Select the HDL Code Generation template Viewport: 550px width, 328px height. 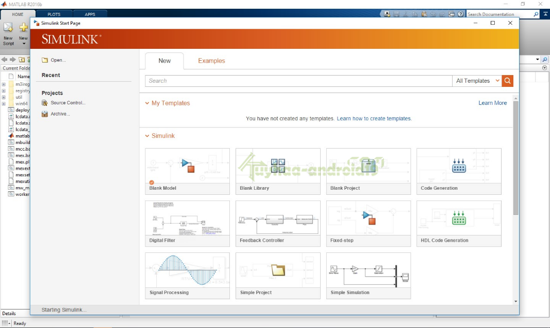point(459,224)
